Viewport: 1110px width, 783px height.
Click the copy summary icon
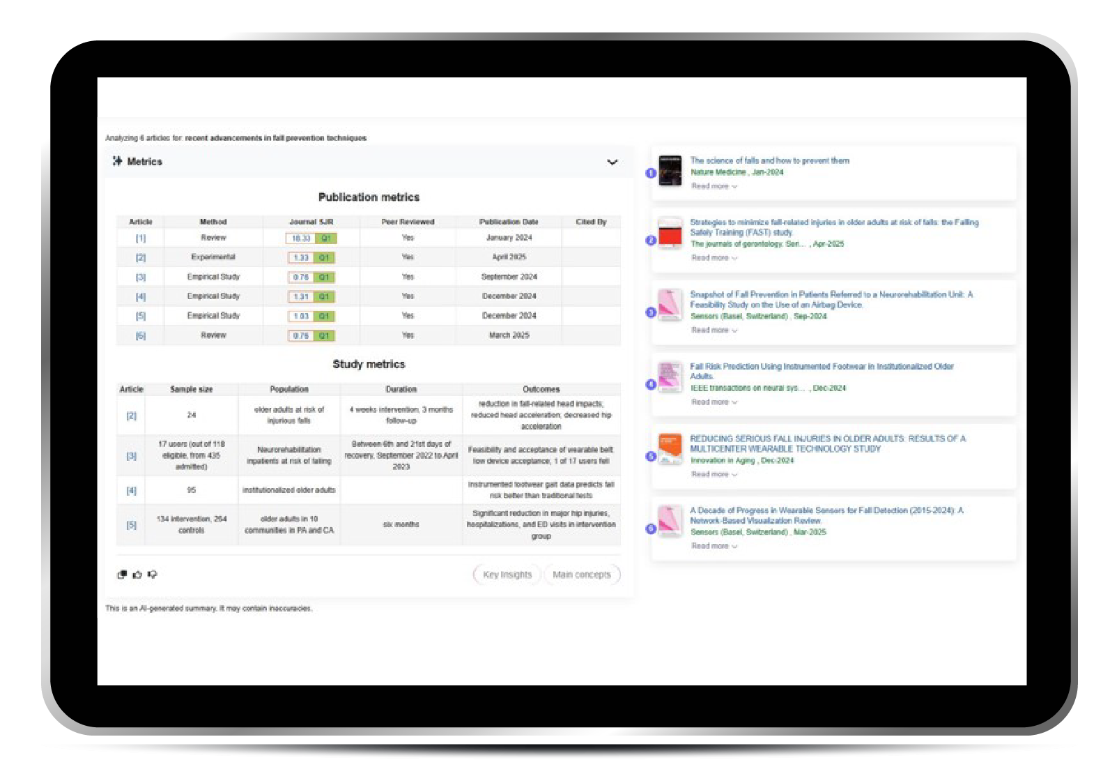pyautogui.click(x=122, y=575)
